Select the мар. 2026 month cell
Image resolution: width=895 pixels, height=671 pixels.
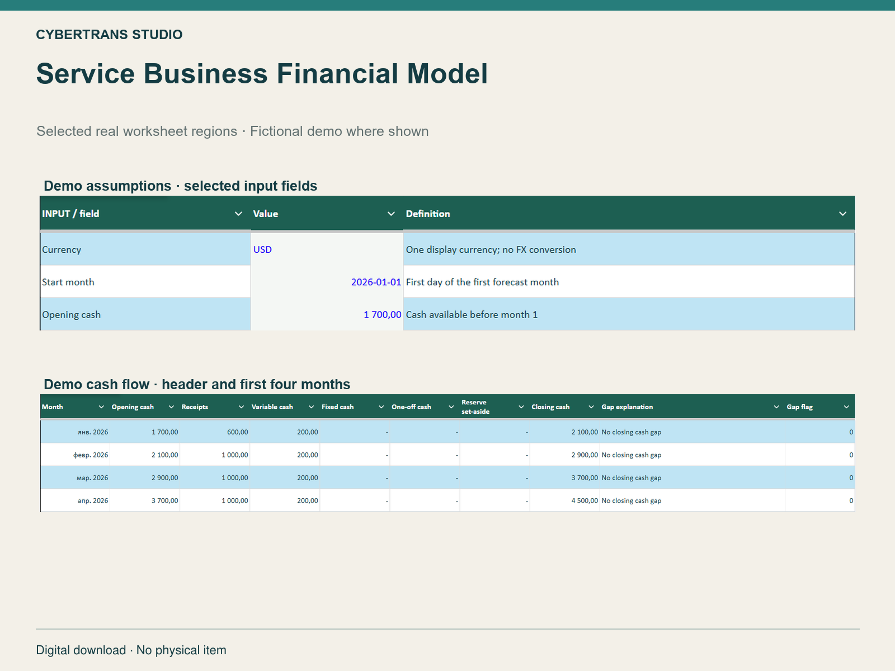click(x=75, y=478)
